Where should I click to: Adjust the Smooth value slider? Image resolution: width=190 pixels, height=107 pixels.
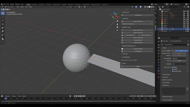[179, 61]
